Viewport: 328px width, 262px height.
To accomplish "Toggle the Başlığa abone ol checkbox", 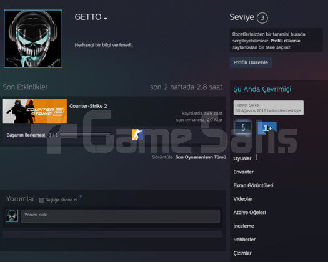I will pos(42,200).
